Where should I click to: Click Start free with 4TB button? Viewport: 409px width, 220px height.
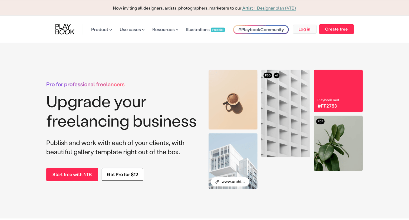point(72,174)
